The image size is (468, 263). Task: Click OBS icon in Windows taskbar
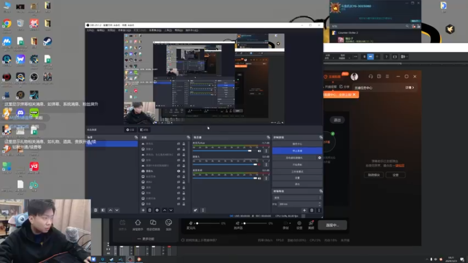coord(130,259)
